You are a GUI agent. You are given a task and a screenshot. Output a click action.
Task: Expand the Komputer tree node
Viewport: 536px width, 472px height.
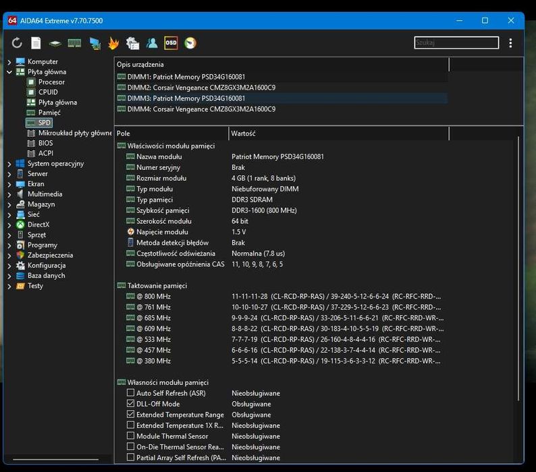(x=9, y=61)
